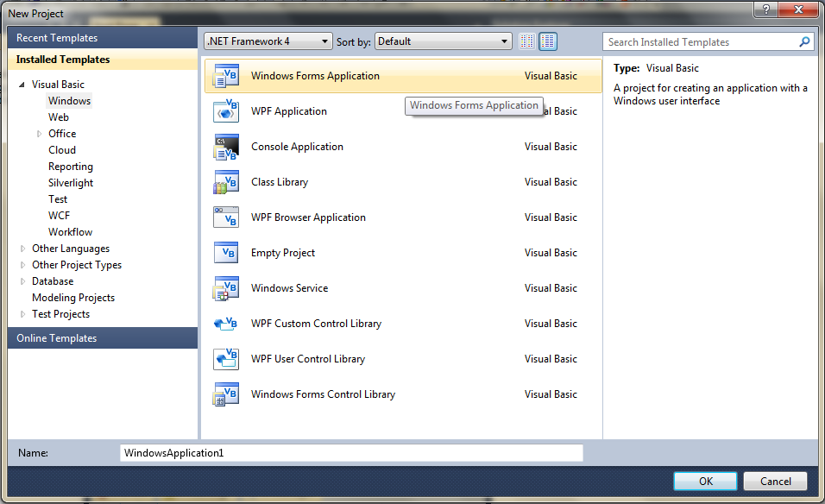
Task: Select the WPF Browser Application text
Action: (x=308, y=217)
